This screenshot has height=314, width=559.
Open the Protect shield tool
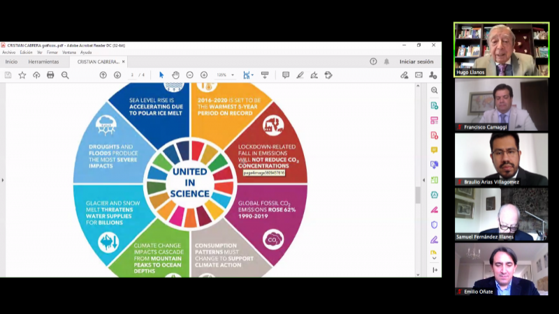pyautogui.click(x=434, y=225)
